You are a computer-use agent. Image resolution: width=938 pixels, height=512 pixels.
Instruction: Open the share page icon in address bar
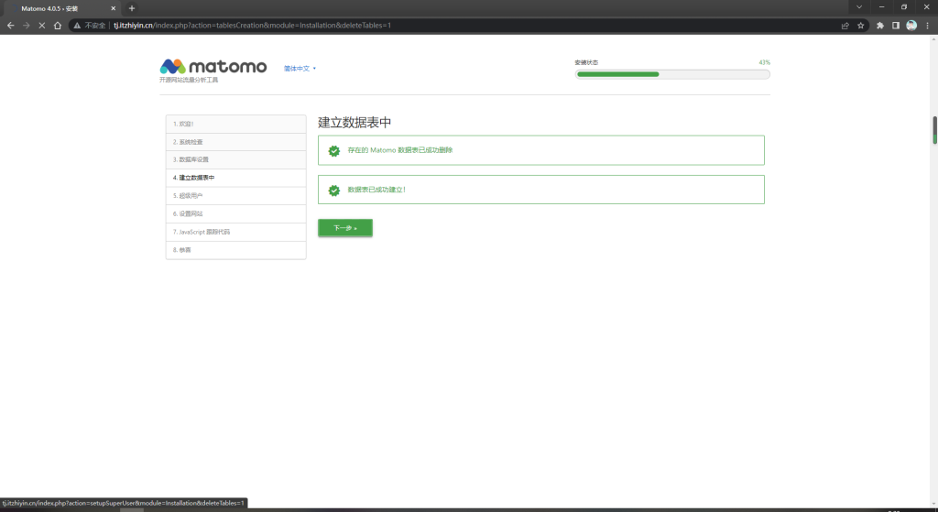(x=844, y=26)
